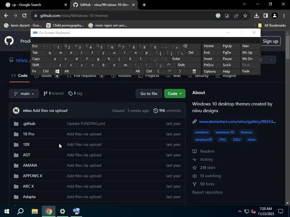The image size is (290, 217).
Task: Open a new Chrome tab
Action: click(x=144, y=5)
